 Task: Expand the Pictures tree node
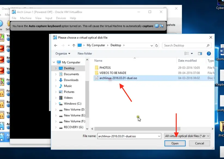56,92
